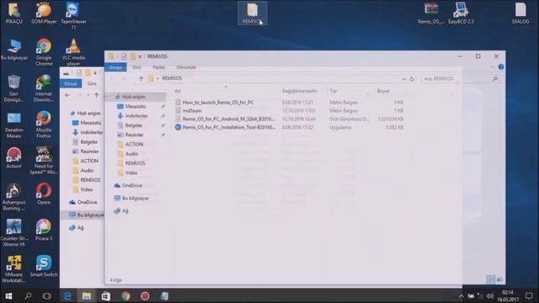
Task: Sort files by Değiştirme tarihi column
Action: [x=299, y=91]
